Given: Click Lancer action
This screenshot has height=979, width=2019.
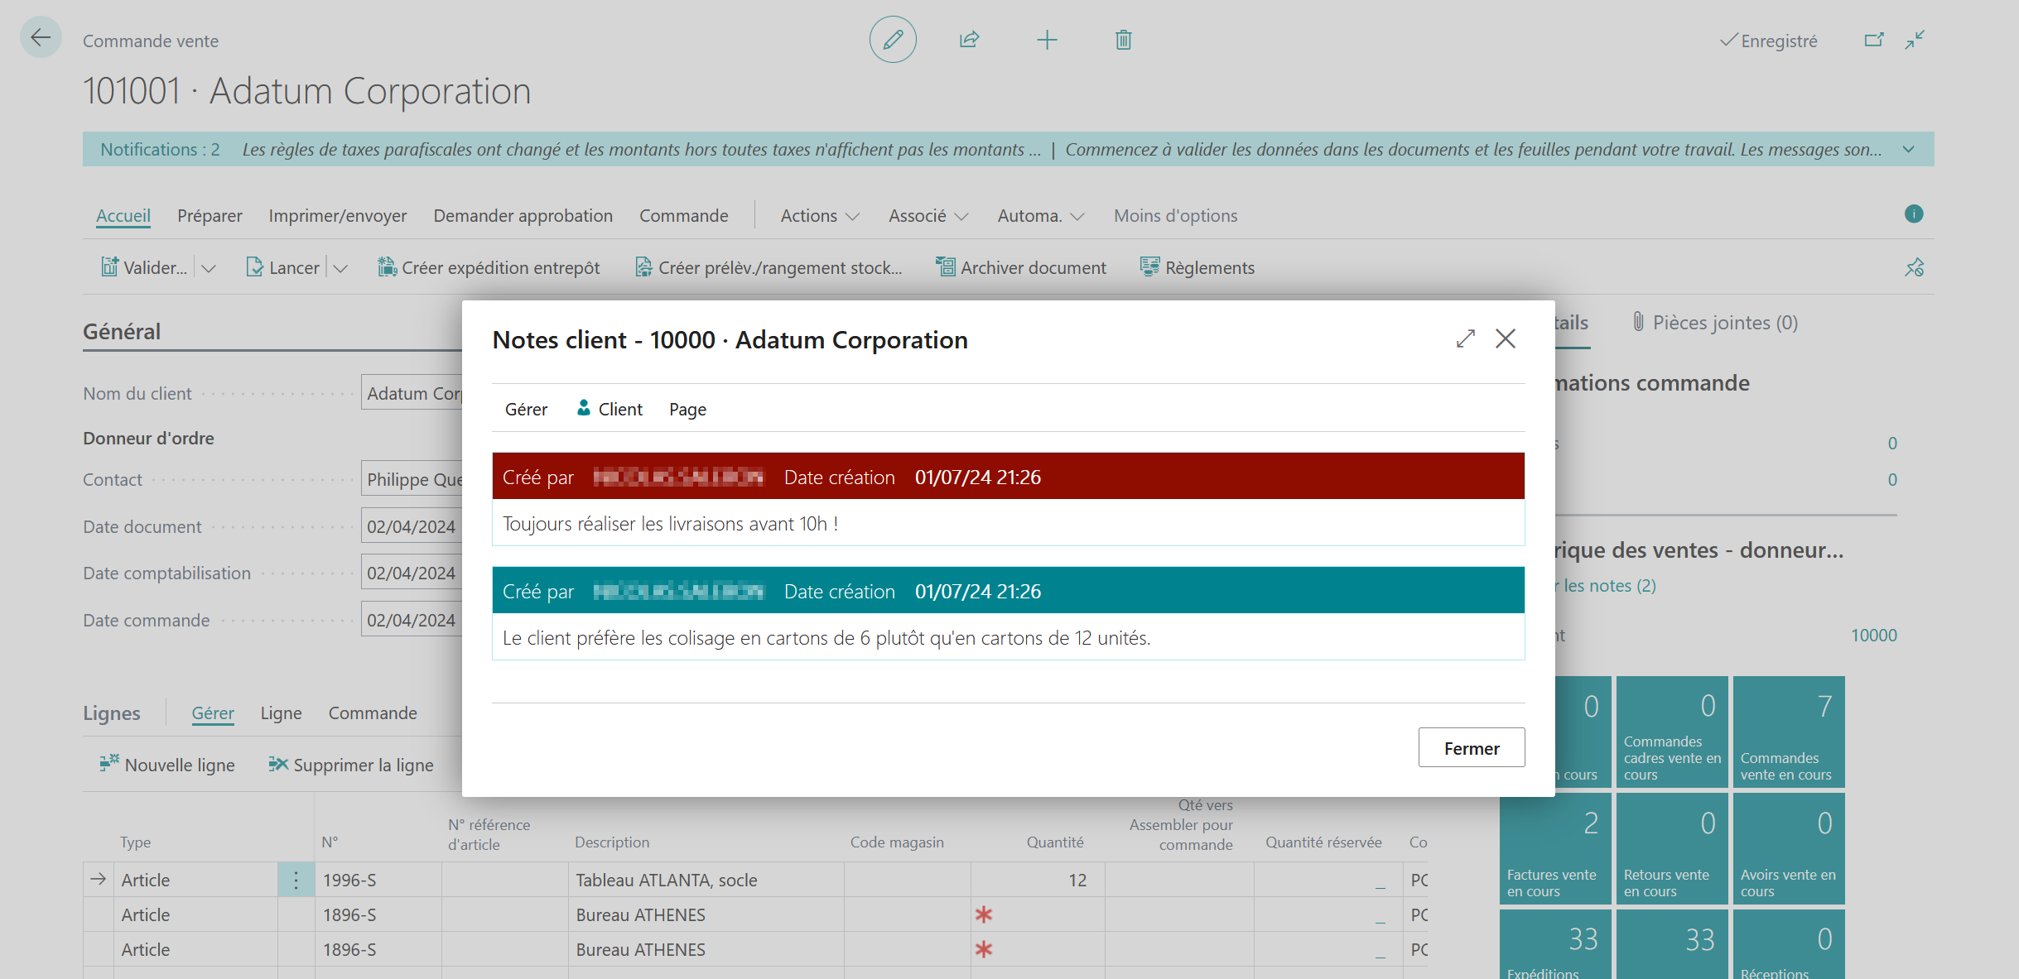Looking at the screenshot, I should coord(282,267).
